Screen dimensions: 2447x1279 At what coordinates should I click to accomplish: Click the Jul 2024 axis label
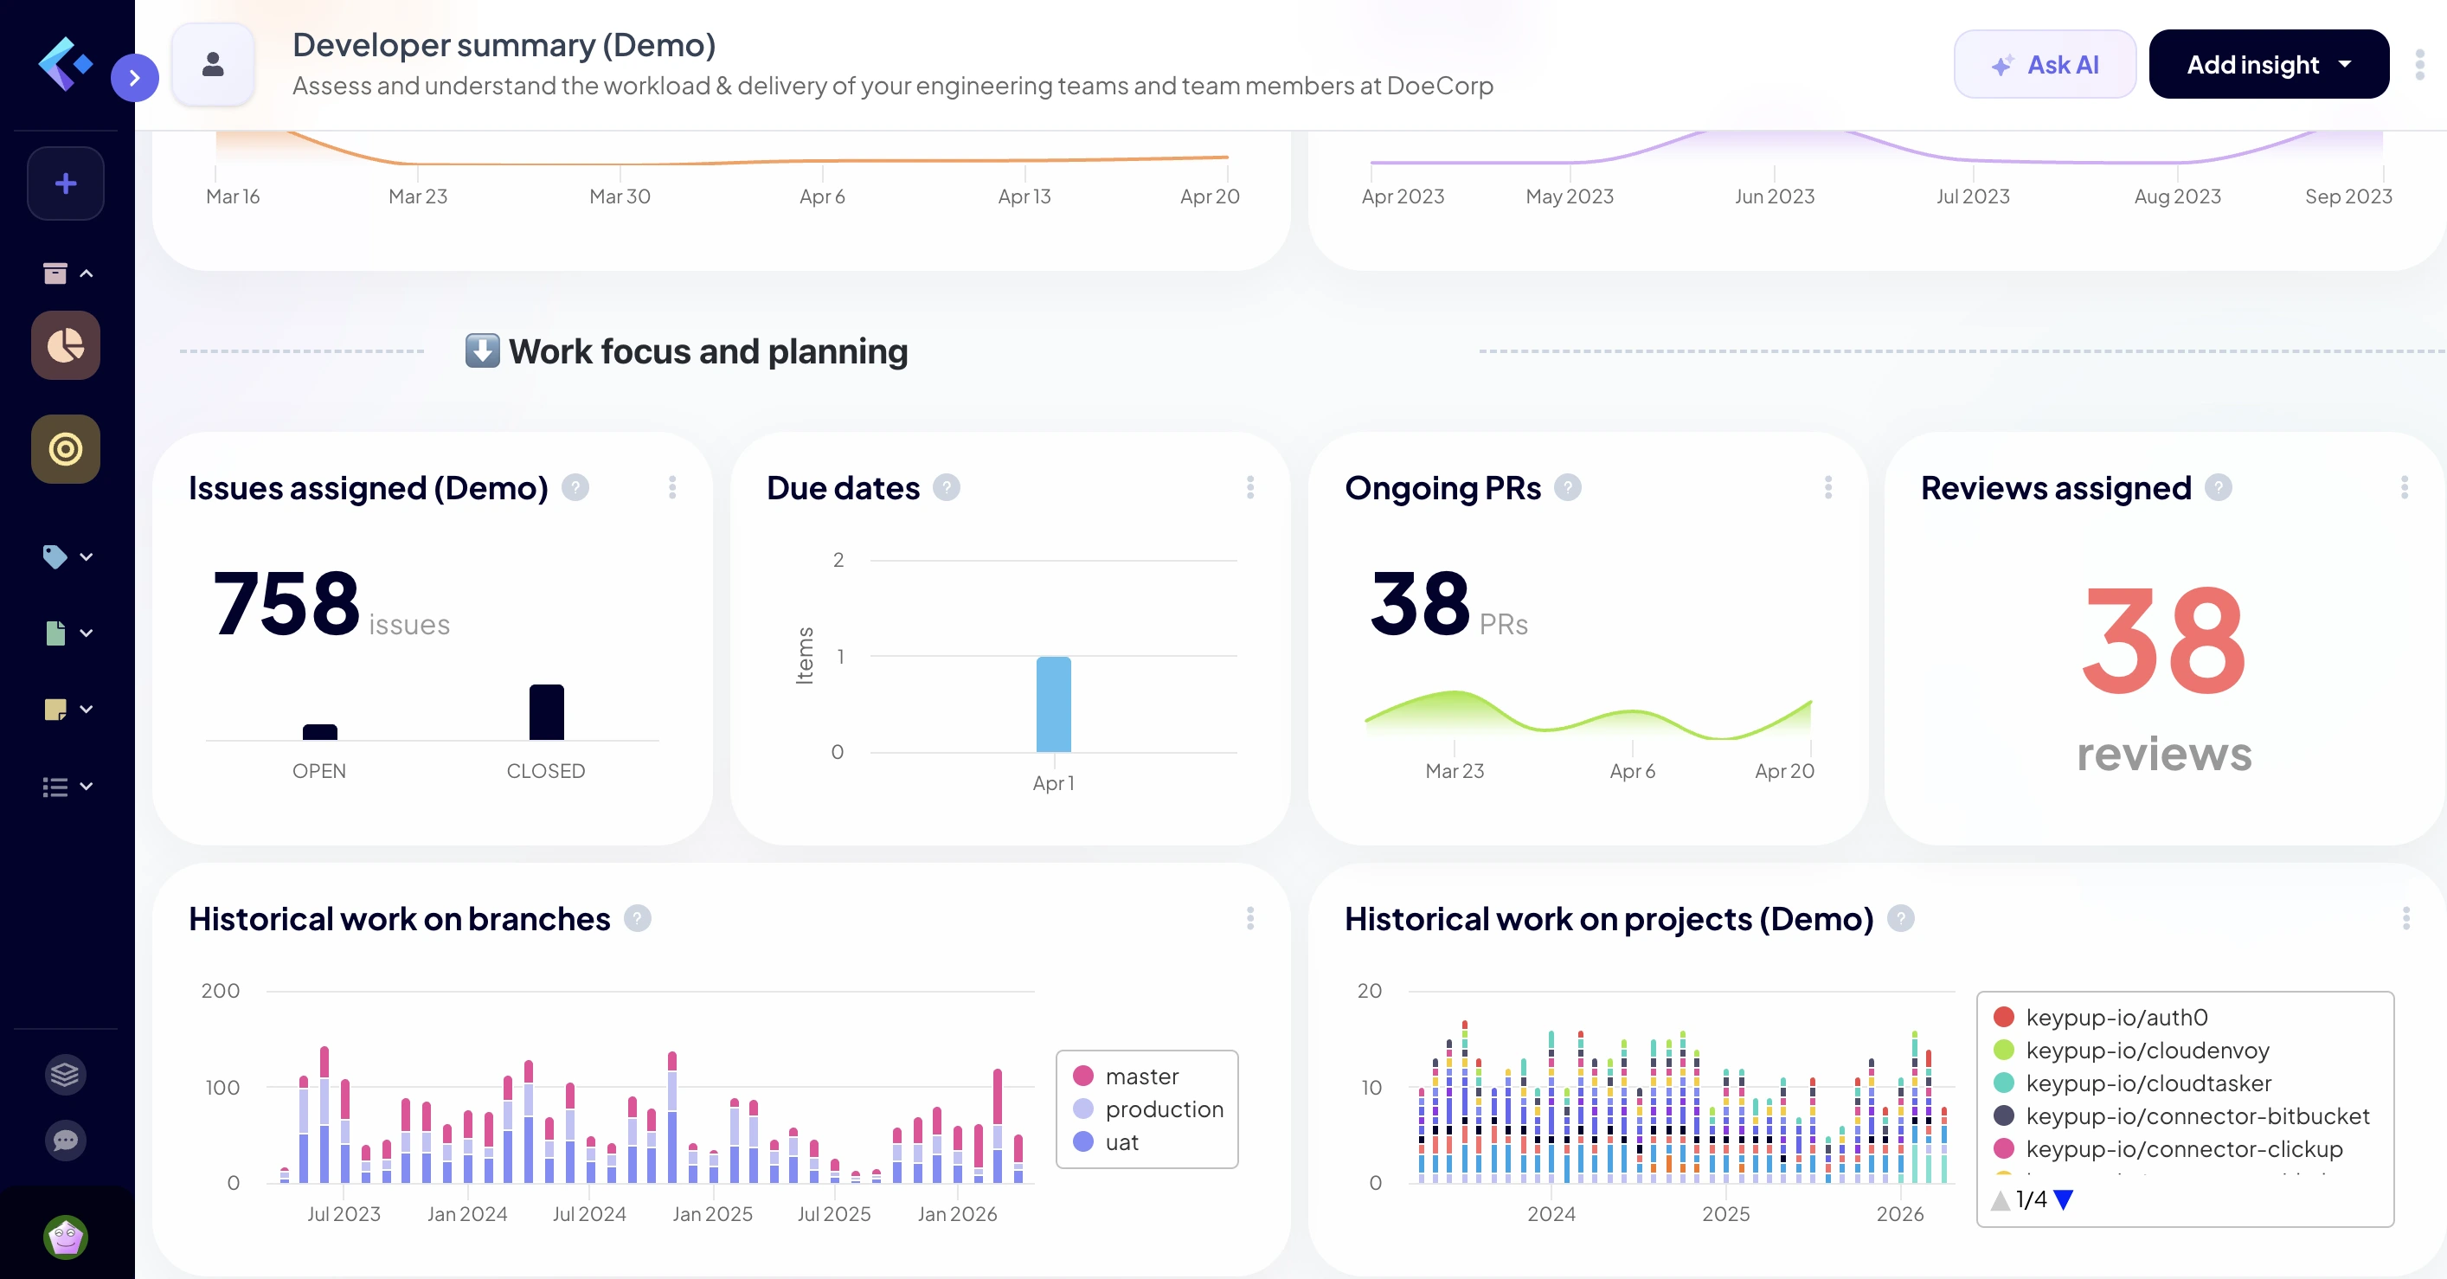(589, 1213)
